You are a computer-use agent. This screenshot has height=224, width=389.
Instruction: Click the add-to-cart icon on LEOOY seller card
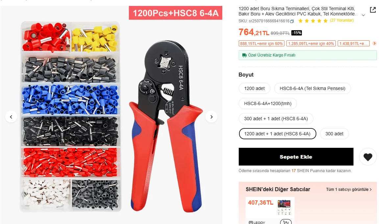tap(286, 222)
